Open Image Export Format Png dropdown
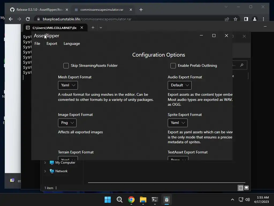274x206 pixels. (67, 123)
